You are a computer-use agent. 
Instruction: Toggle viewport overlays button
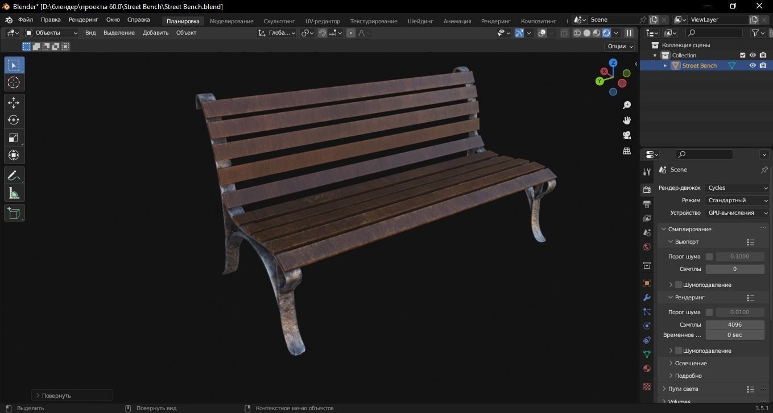[x=542, y=33]
